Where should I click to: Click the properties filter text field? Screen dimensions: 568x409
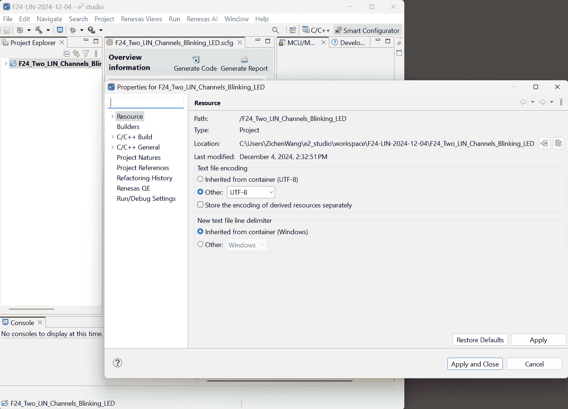coord(146,103)
